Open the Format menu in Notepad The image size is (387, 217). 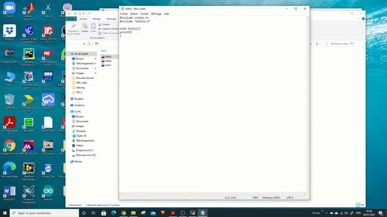click(x=144, y=14)
